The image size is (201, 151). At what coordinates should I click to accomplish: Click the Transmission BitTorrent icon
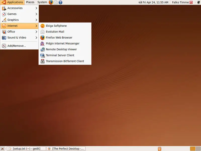pyautogui.click(x=42, y=61)
